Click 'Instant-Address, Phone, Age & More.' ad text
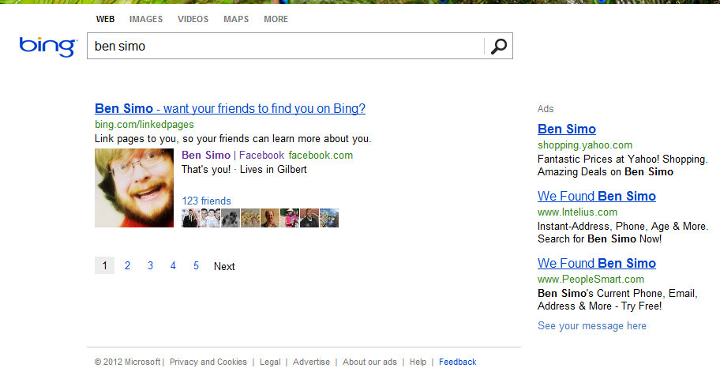 [x=623, y=227]
